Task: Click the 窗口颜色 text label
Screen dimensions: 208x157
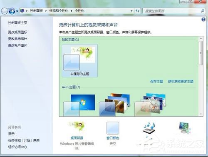Action: (x=113, y=138)
